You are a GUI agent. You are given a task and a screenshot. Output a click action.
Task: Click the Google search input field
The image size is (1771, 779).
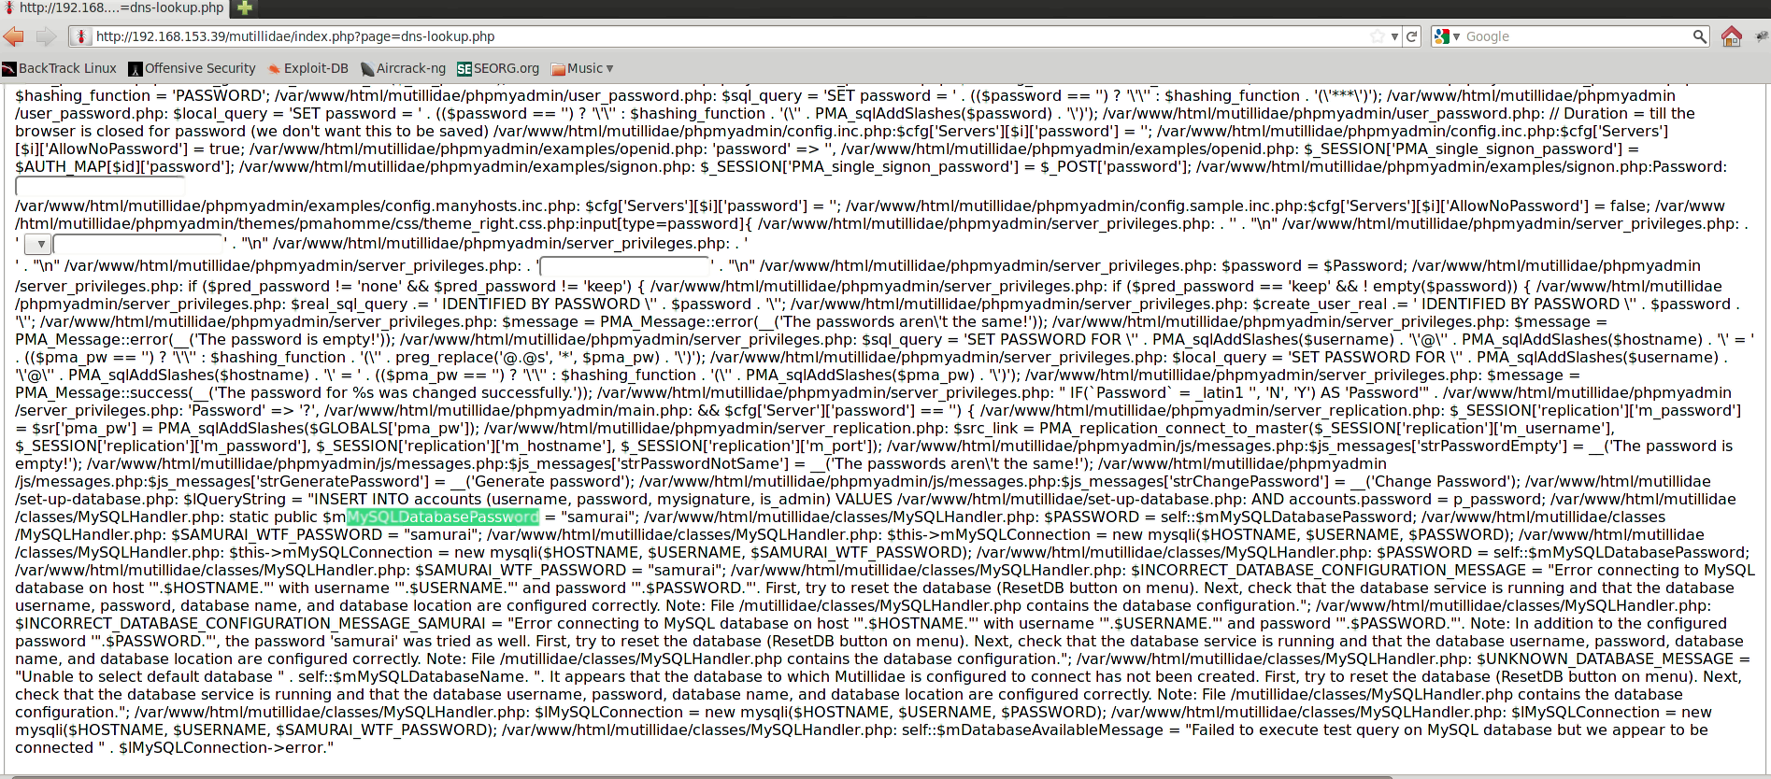1575,36
